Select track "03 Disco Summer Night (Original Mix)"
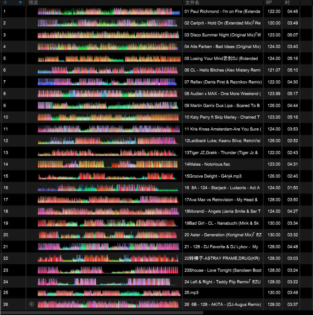Image resolution: width=313 pixels, height=315 pixels. coord(223,35)
